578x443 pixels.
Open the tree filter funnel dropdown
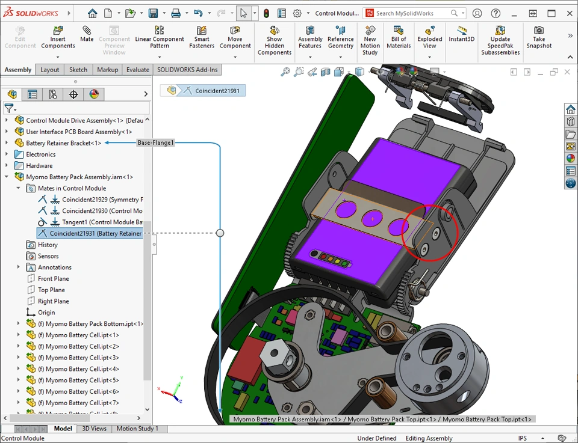10,109
